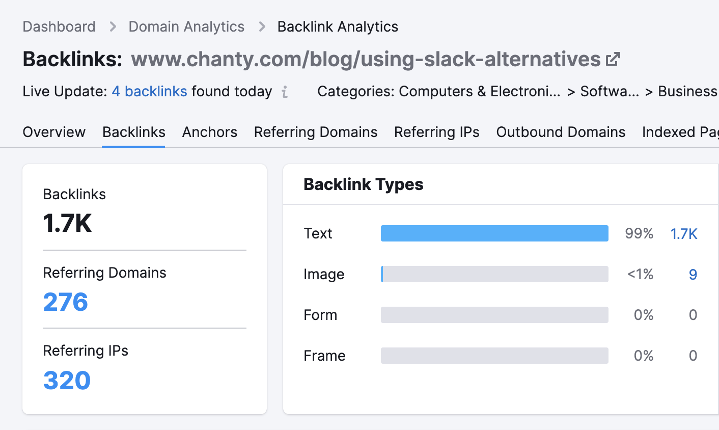Open the 1.7K text backlinks count
719x430 pixels.
[x=684, y=234]
